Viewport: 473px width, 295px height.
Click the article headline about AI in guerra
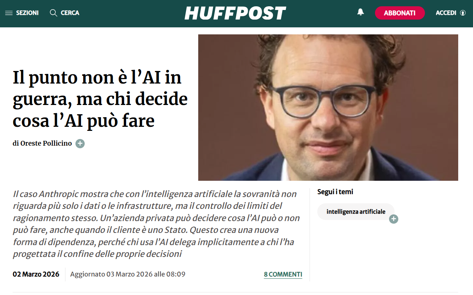coord(100,99)
